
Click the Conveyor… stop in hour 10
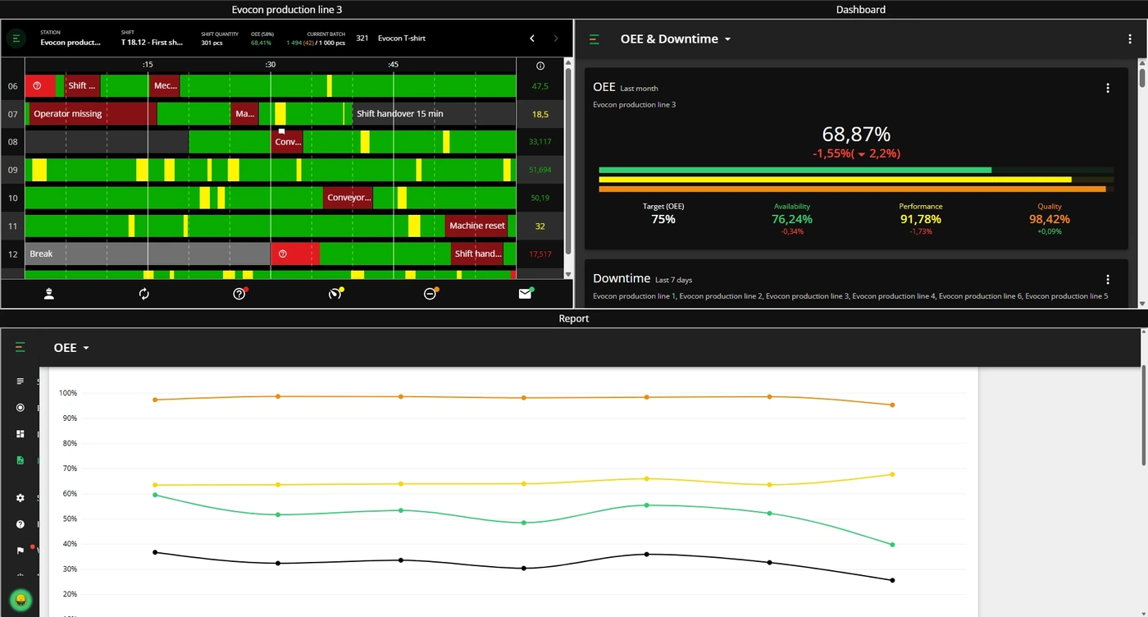pos(348,198)
